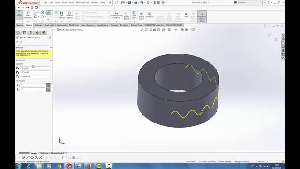
Task: Open the Motion Study 1 bottom tab
Action: pos(58,153)
